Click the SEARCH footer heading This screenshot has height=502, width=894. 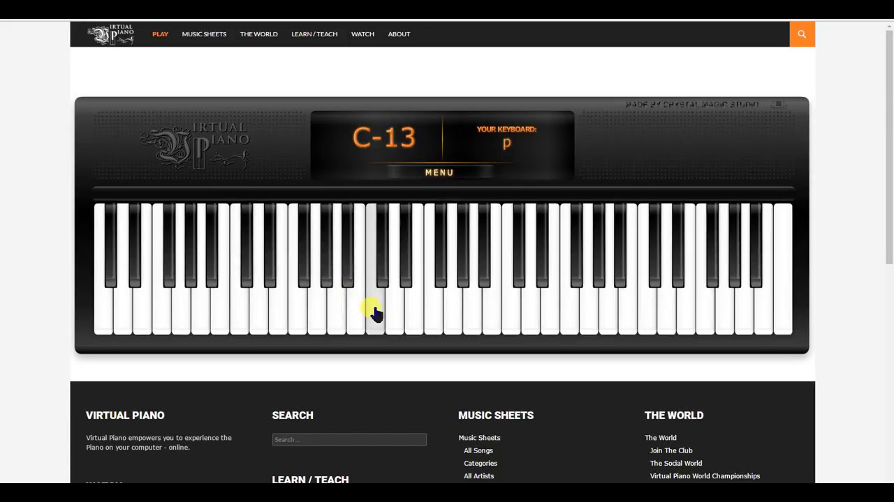pos(293,415)
